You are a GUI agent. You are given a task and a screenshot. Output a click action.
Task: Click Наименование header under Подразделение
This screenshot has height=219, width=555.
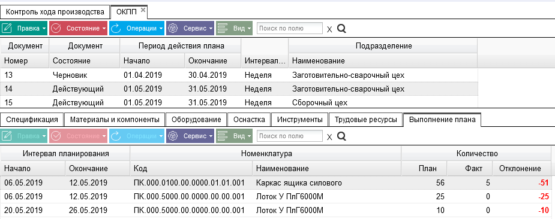(x=383, y=61)
